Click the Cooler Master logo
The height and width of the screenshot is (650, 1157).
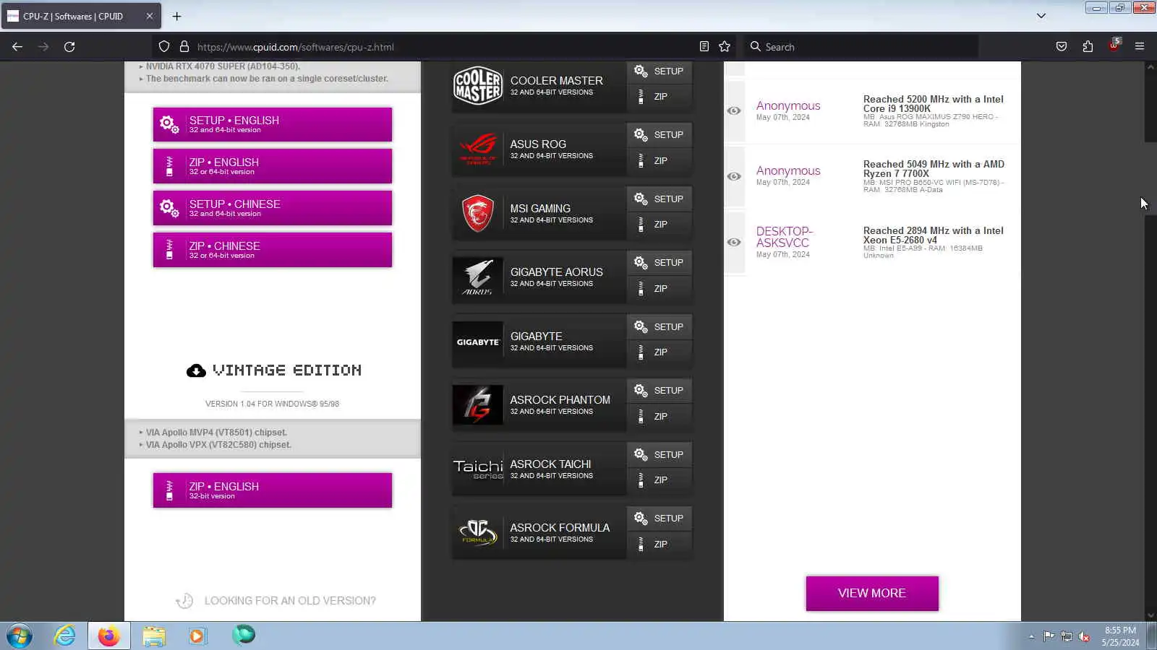tap(478, 86)
